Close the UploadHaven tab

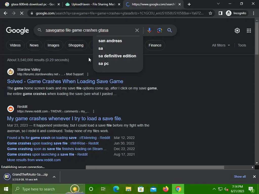[119, 4]
